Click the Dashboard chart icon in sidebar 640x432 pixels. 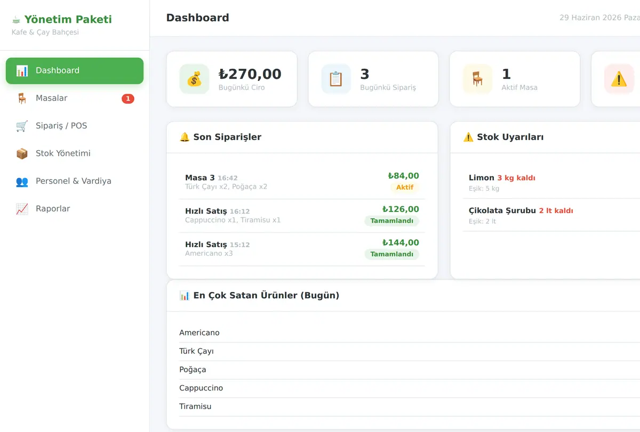point(22,71)
